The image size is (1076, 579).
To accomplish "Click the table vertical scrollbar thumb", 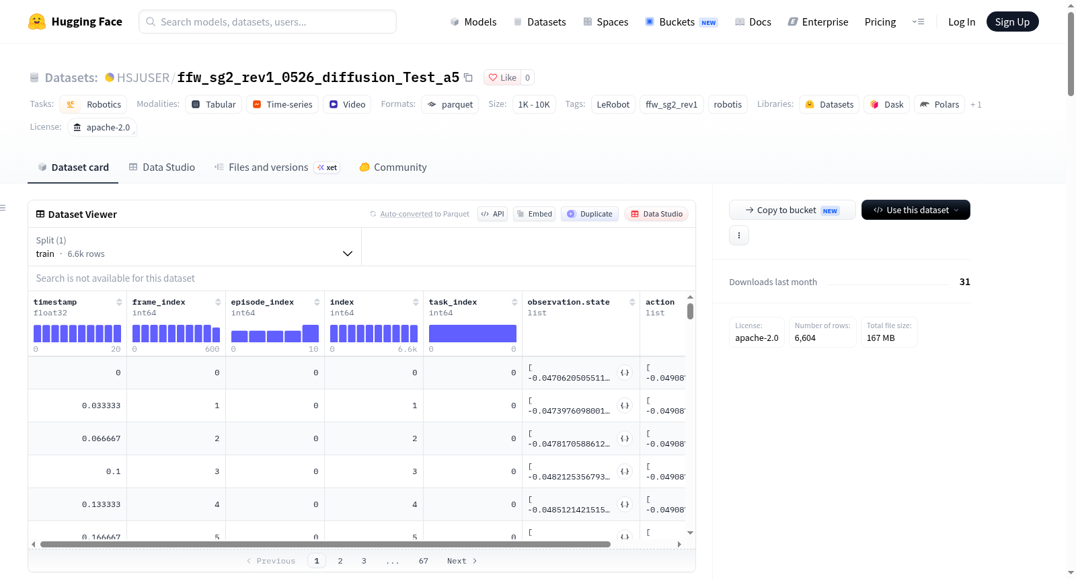I will coord(690,311).
